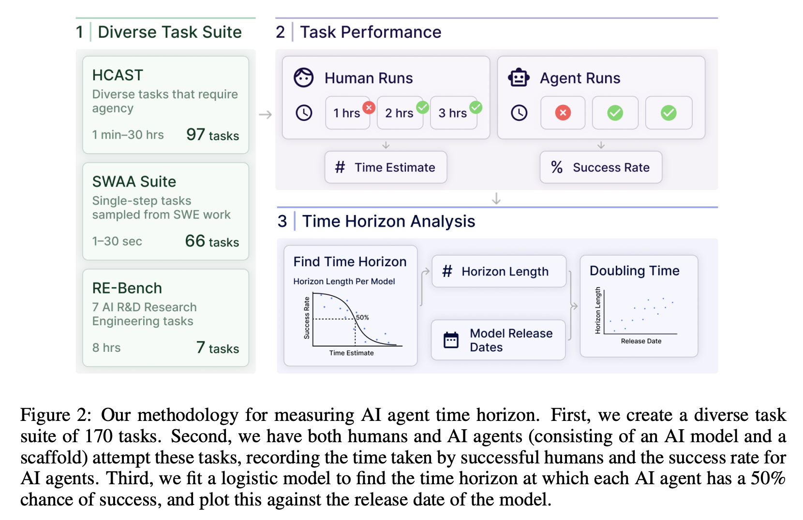
Task: Click the robot icon beside Agent Runs
Action: point(519,78)
